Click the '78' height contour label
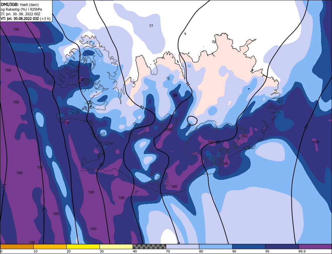The height and width of the screenshot is (254, 332). 47,71
